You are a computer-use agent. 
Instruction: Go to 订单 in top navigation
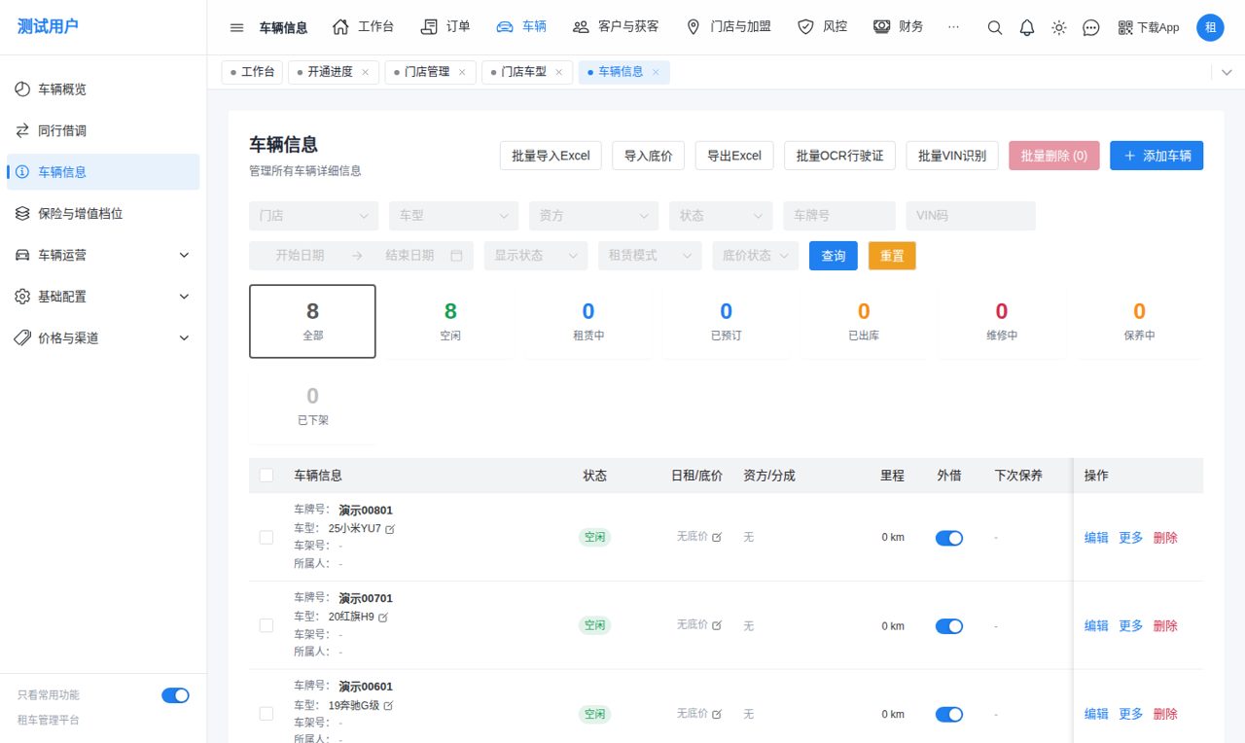coord(445,27)
